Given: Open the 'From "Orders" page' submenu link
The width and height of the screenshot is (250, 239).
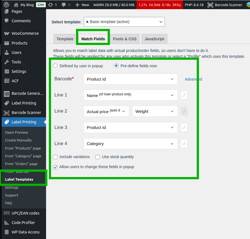Looking at the screenshot, I should (x=21, y=164).
